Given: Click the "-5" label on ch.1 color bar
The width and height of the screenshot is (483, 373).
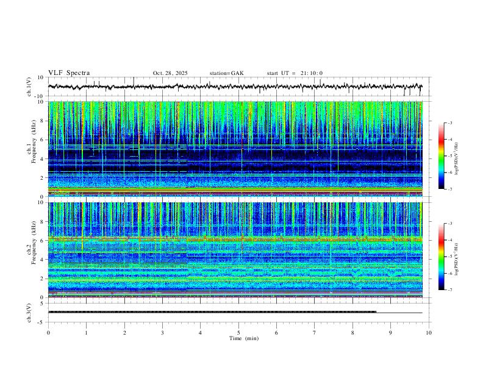Looking at the screenshot, I should [449, 156].
